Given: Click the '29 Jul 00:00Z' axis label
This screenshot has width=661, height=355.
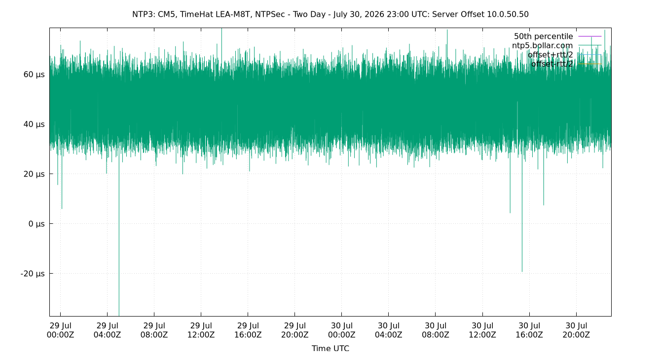Looking at the screenshot, I should 60,330.
